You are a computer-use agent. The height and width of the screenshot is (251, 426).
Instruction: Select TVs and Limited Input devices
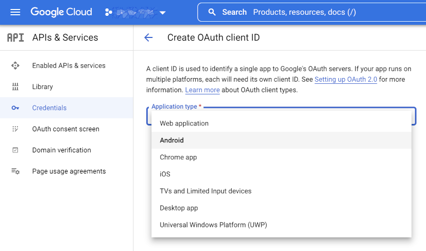pos(205,191)
